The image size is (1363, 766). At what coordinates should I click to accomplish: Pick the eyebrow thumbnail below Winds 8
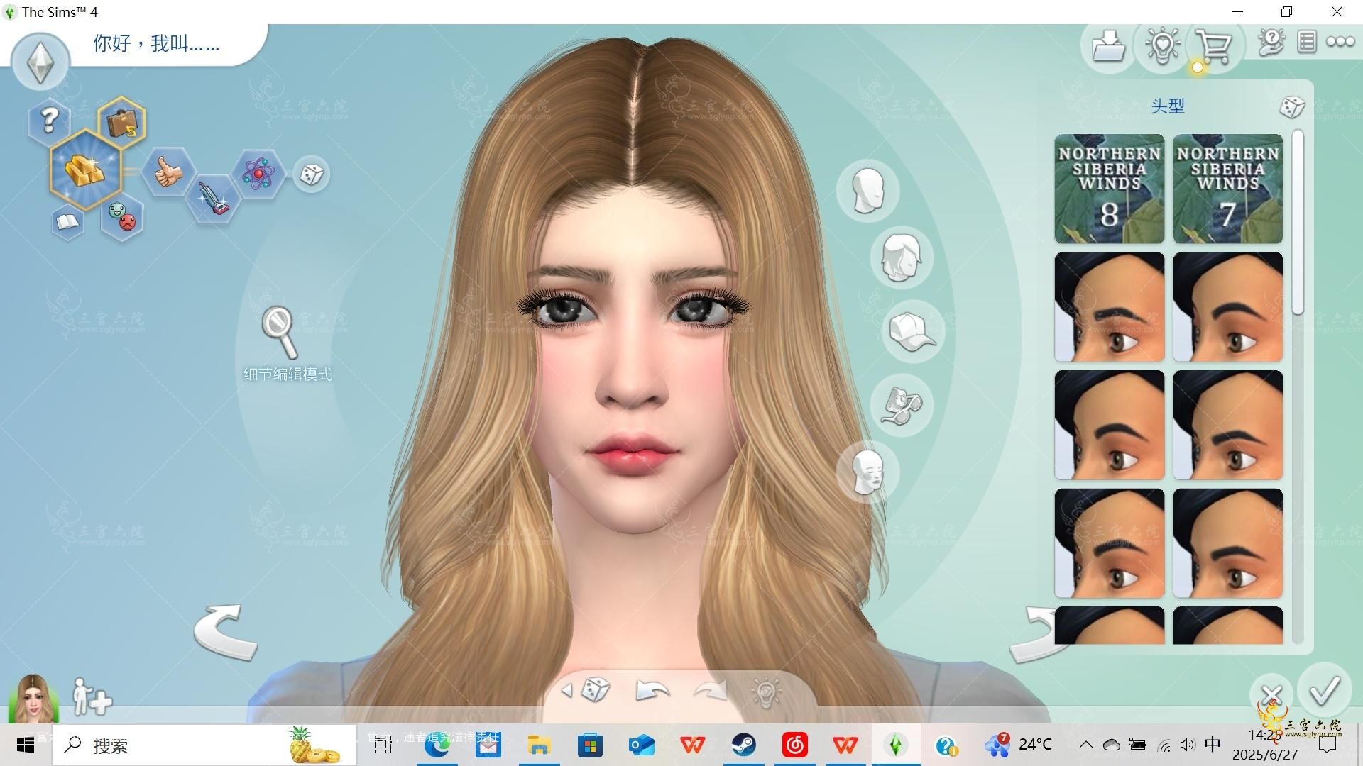(x=1110, y=307)
